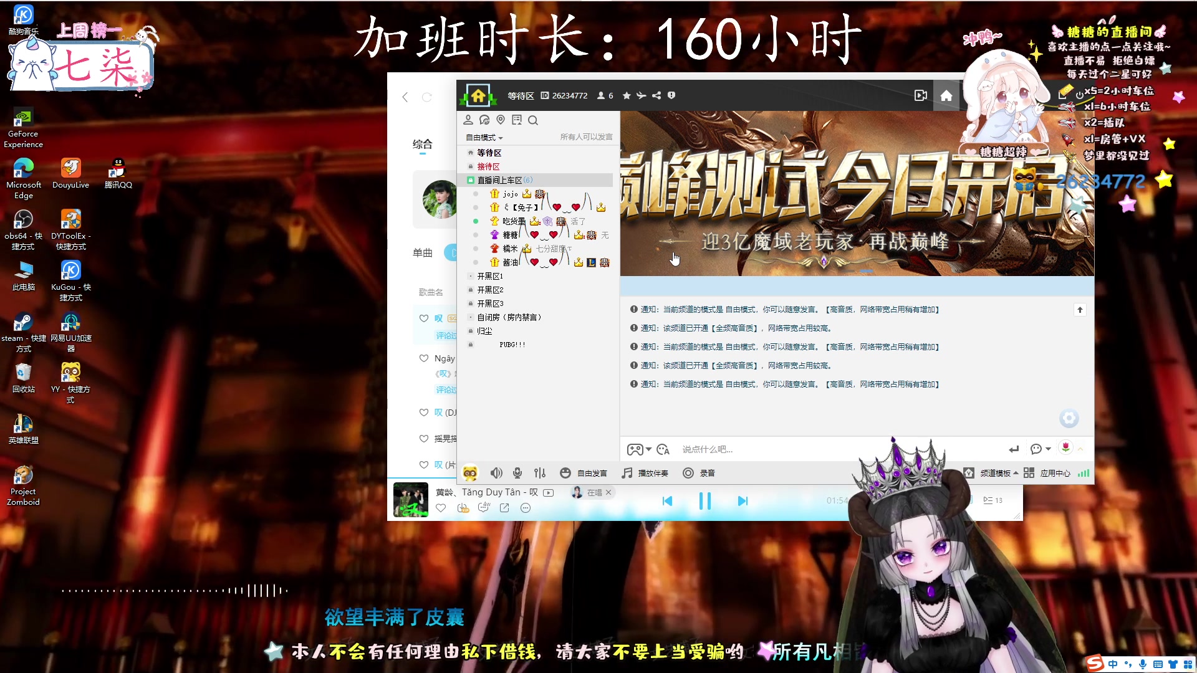Toggle 播放伴奏 accompaniment playback

645,473
